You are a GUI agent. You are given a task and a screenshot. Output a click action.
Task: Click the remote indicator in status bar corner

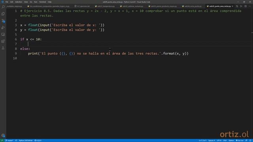point(2,140)
